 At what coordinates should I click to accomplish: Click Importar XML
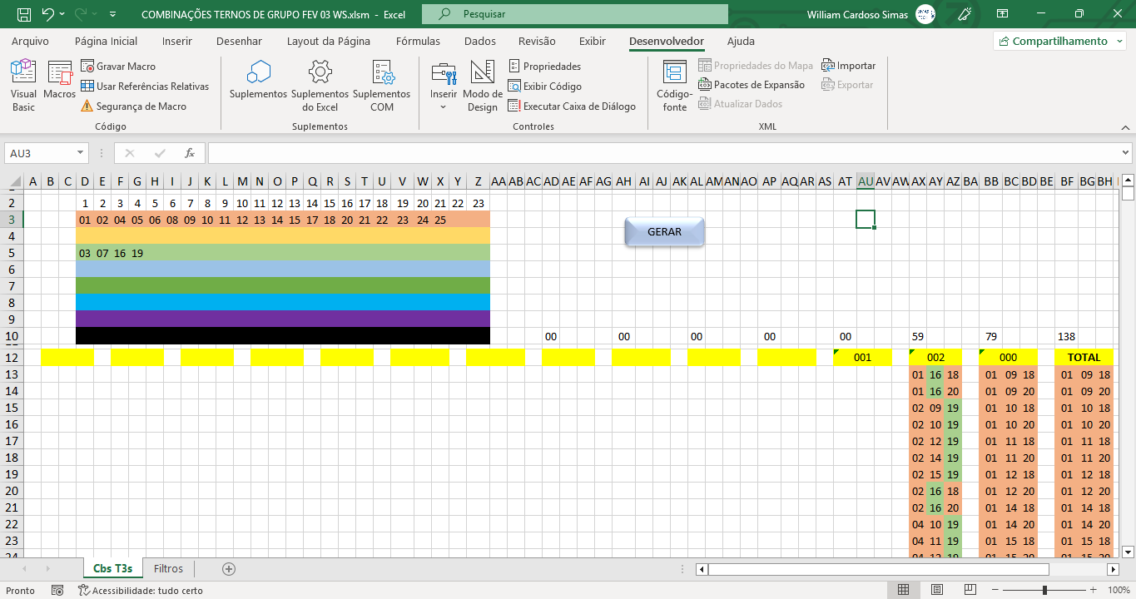tap(848, 65)
